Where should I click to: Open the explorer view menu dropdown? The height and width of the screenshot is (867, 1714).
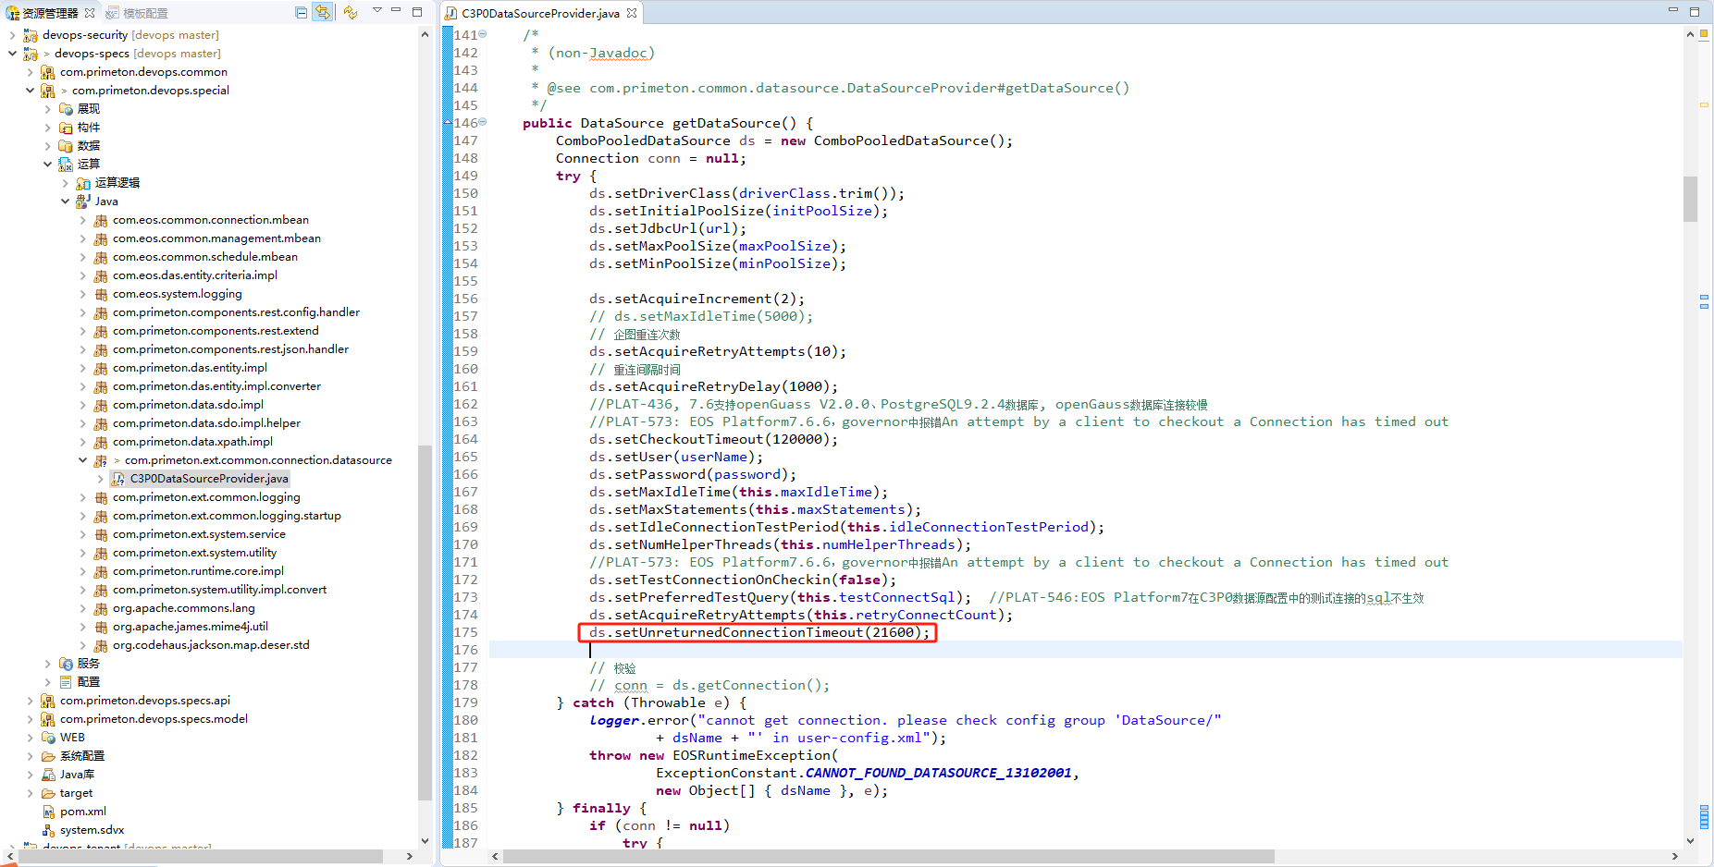[x=376, y=11]
